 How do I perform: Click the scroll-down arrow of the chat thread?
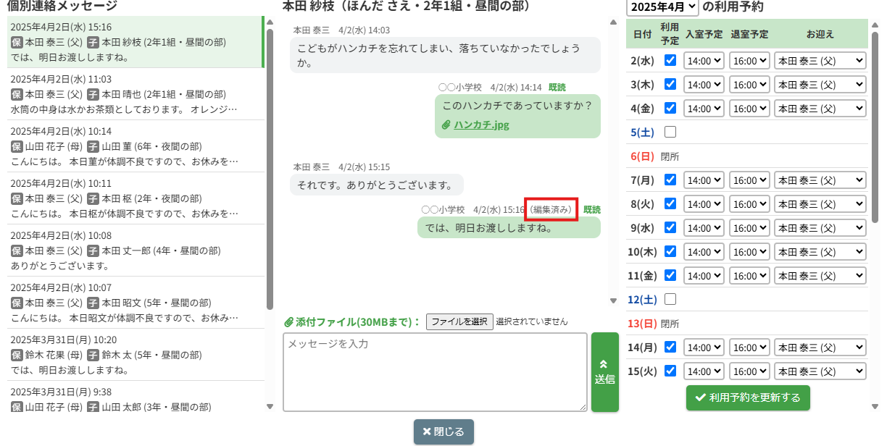click(614, 300)
